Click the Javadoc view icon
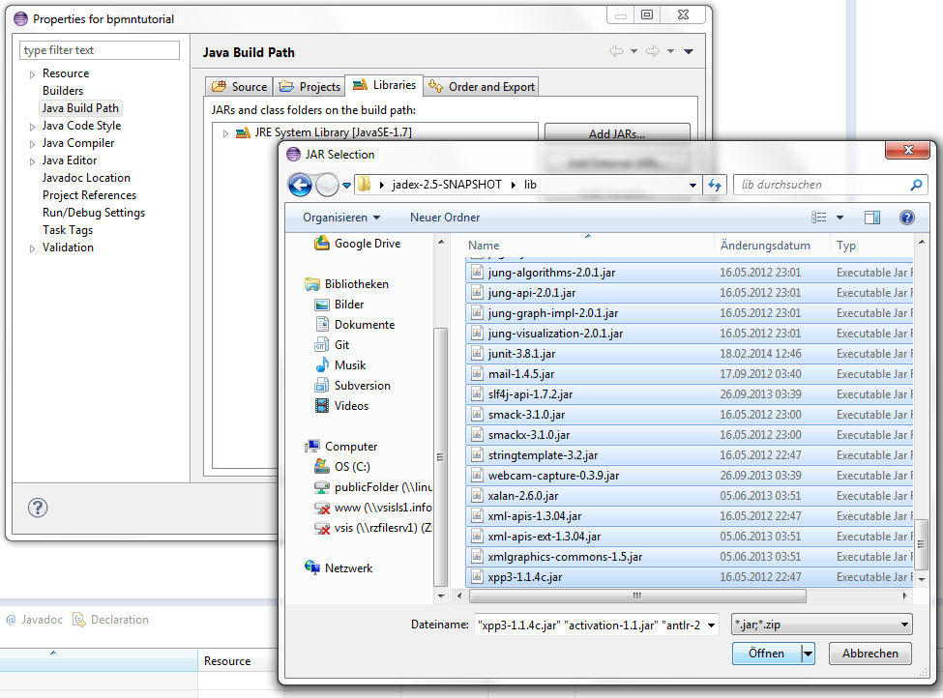The image size is (943, 698). [x=10, y=620]
